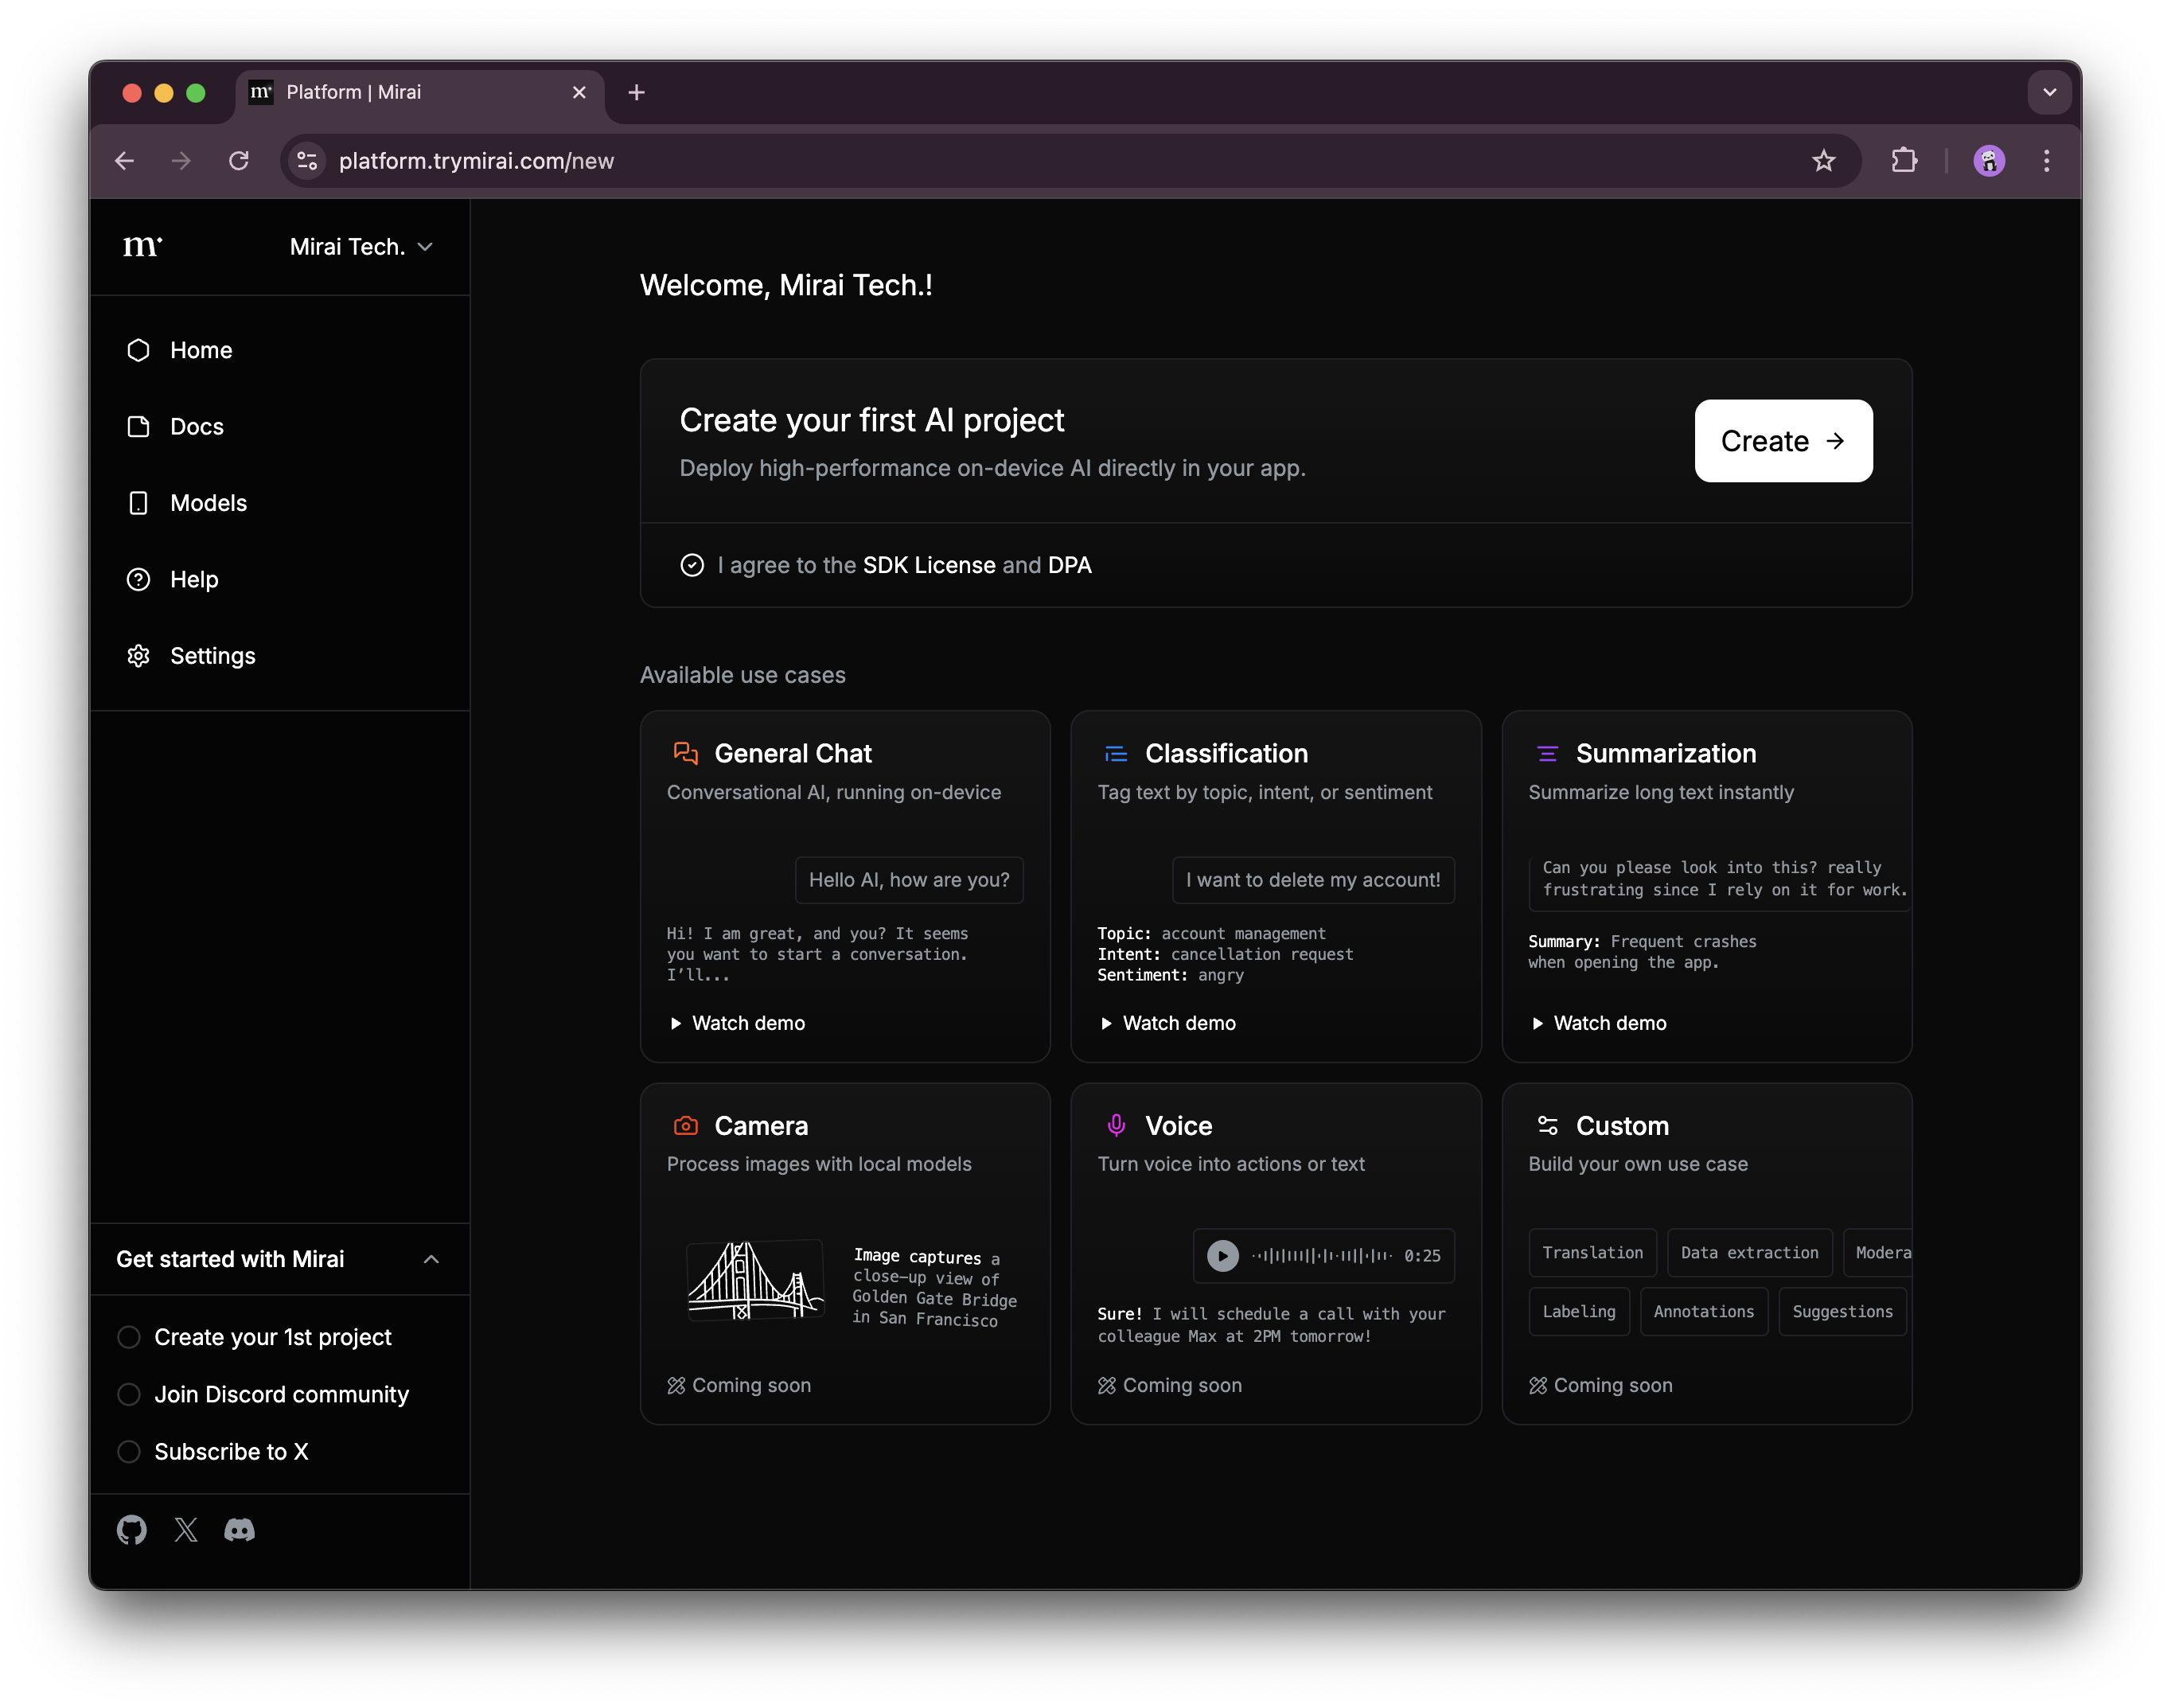Go to Models in the sidebar
This screenshot has height=1708, width=2171.
click(208, 503)
